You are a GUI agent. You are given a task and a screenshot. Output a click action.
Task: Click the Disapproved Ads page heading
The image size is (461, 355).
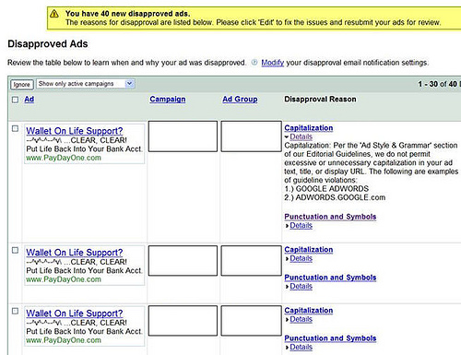point(48,44)
